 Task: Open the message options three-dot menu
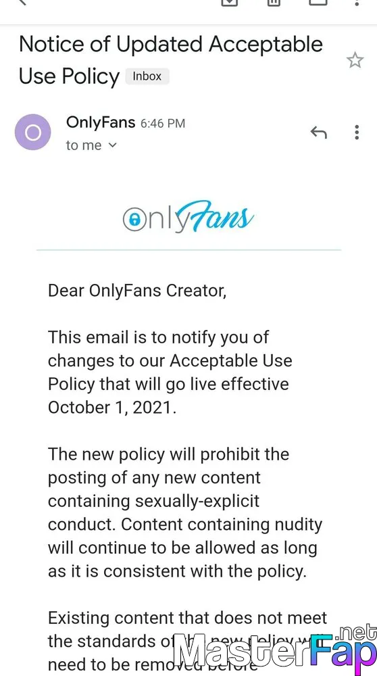pos(357,132)
